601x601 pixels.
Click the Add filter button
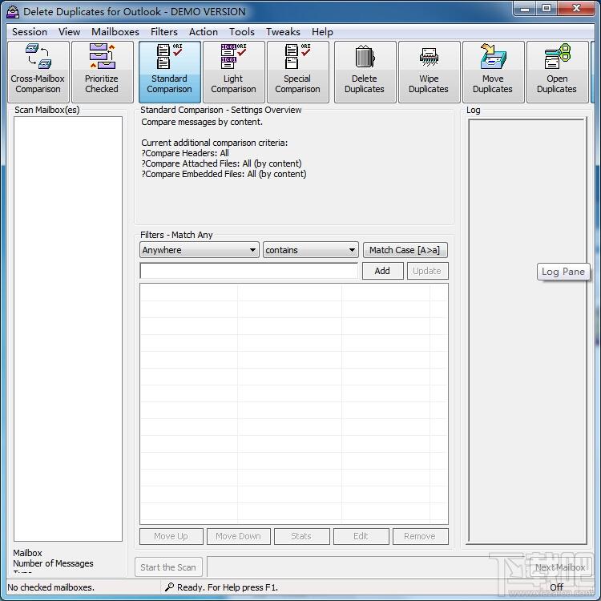382,271
